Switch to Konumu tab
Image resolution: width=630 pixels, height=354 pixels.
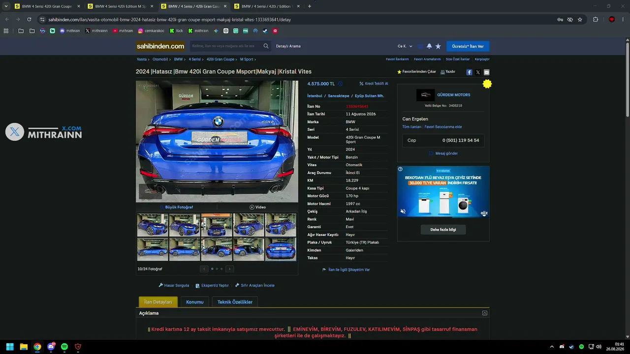[195, 302]
